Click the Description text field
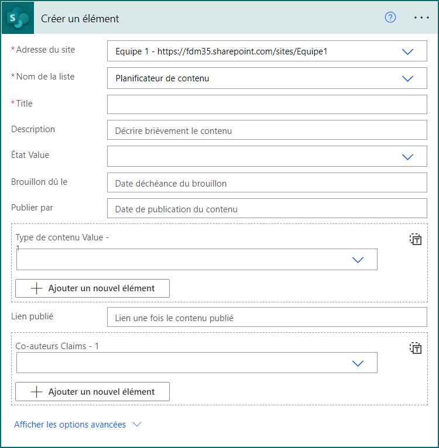This screenshot has width=439, height=448. 267,130
